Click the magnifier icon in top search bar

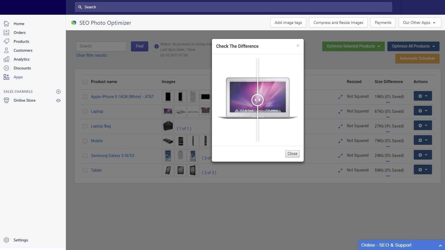80,7
